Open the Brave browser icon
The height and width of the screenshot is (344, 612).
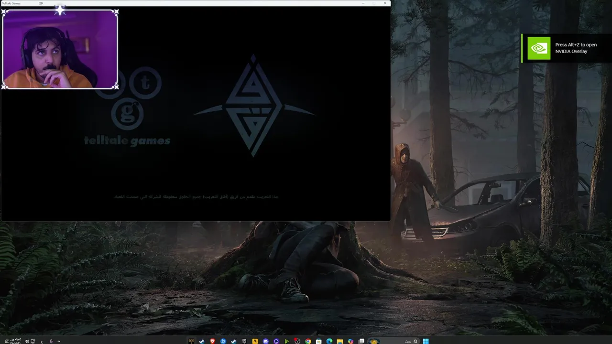[212, 341]
